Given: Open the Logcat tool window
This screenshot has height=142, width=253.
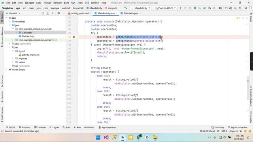Looking at the screenshot, I should [x=54, y=127].
